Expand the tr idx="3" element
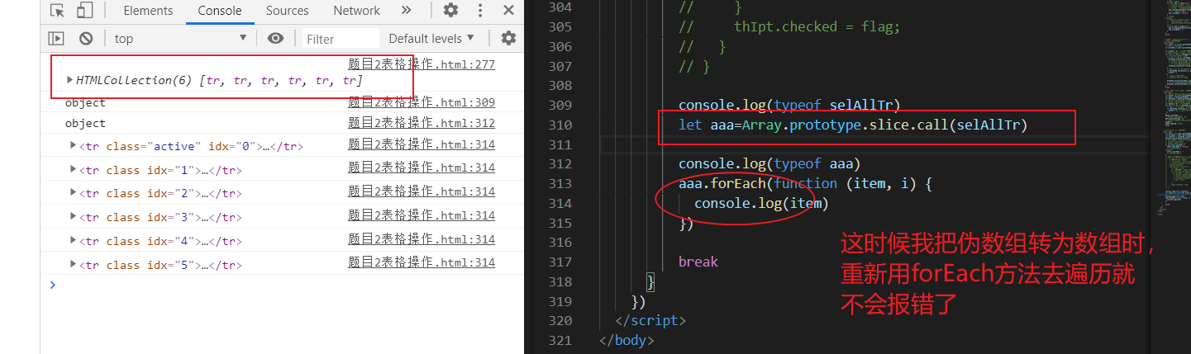The width and height of the screenshot is (1191, 354). [x=74, y=216]
